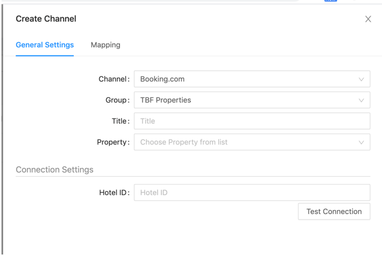Viewport: 382px width, 256px height.
Task: Close the Create Channel dialog
Action: [x=368, y=19]
